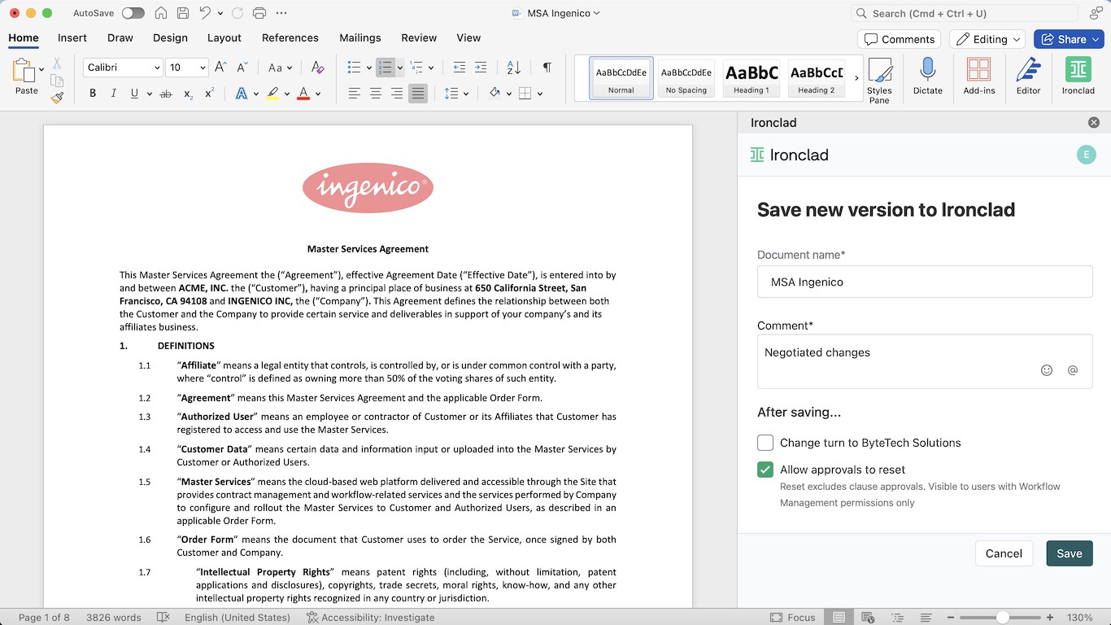Adjust the zoom slider in the status bar

(x=1003, y=618)
